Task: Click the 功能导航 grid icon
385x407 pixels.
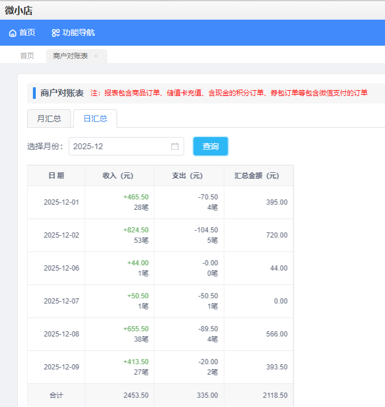Action: tap(55, 33)
